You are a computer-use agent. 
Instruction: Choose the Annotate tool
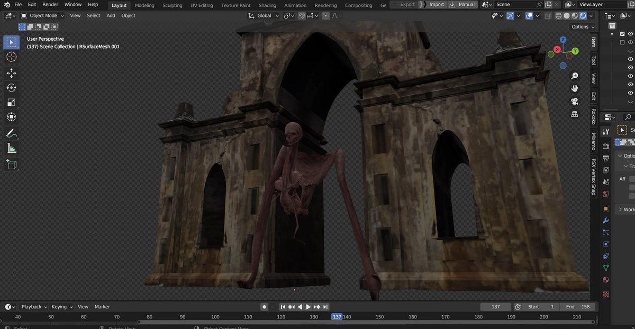(x=11, y=133)
